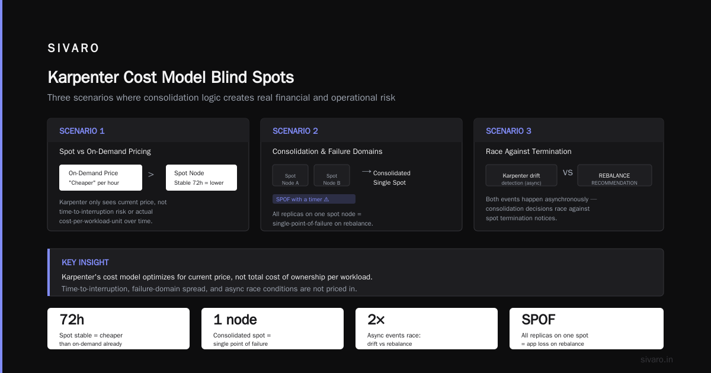
Task: Click the text 'All replicas on one spot node ='
Action: [x=317, y=214]
